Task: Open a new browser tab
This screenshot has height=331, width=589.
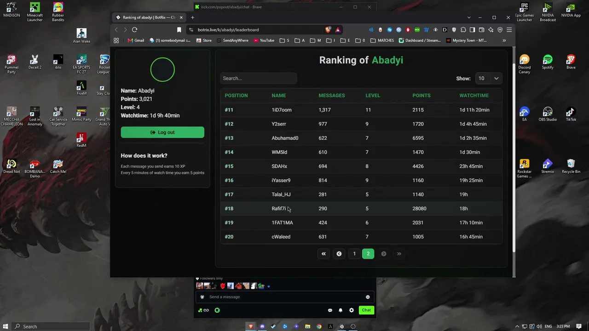Action: coord(192,17)
